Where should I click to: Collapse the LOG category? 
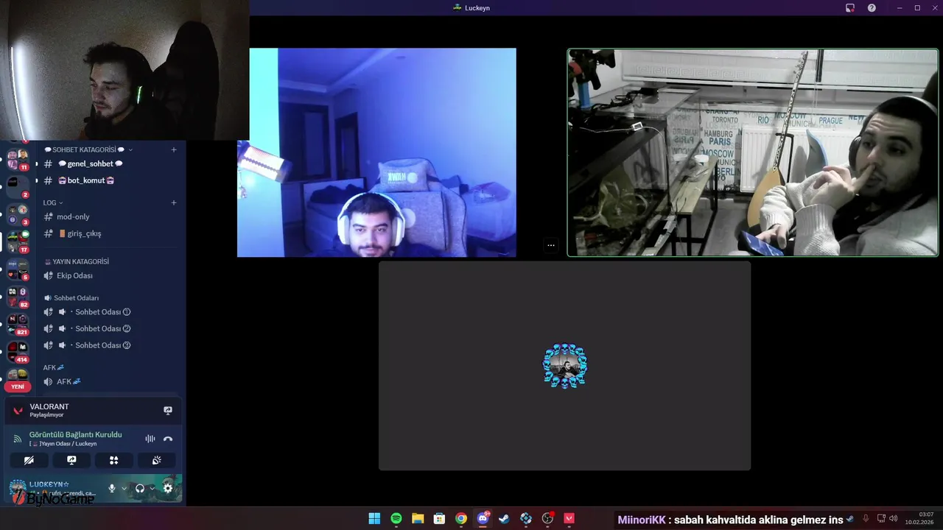(x=53, y=202)
